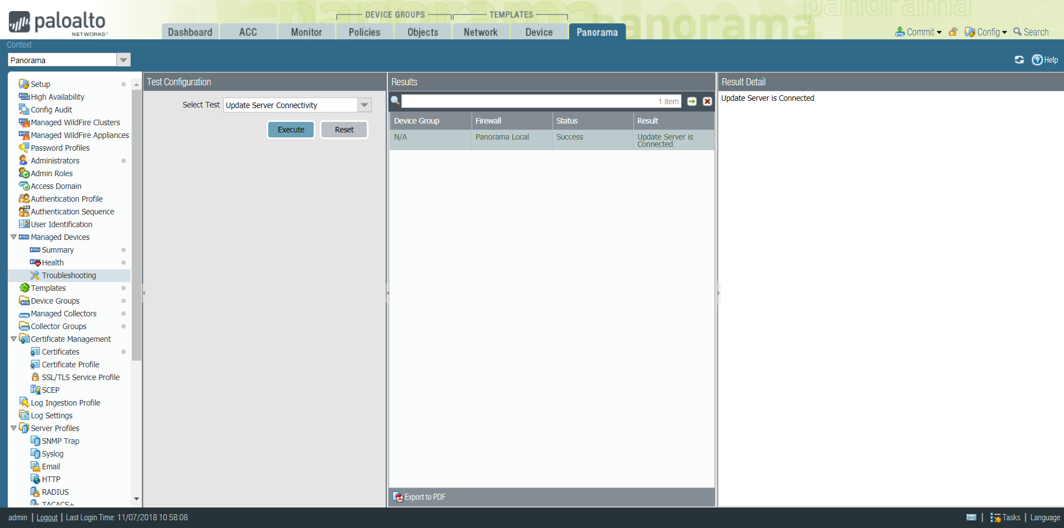Screen dimensions: 1064x528
Task: Open the Commit dropdown menu
Action: [918, 32]
